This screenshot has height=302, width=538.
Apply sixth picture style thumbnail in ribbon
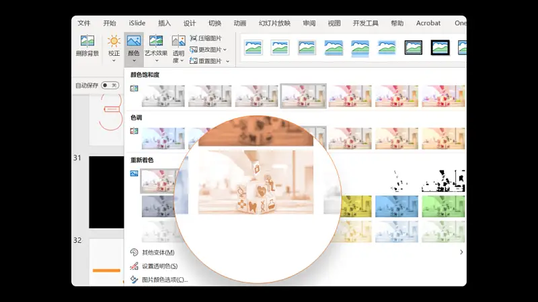click(387, 48)
